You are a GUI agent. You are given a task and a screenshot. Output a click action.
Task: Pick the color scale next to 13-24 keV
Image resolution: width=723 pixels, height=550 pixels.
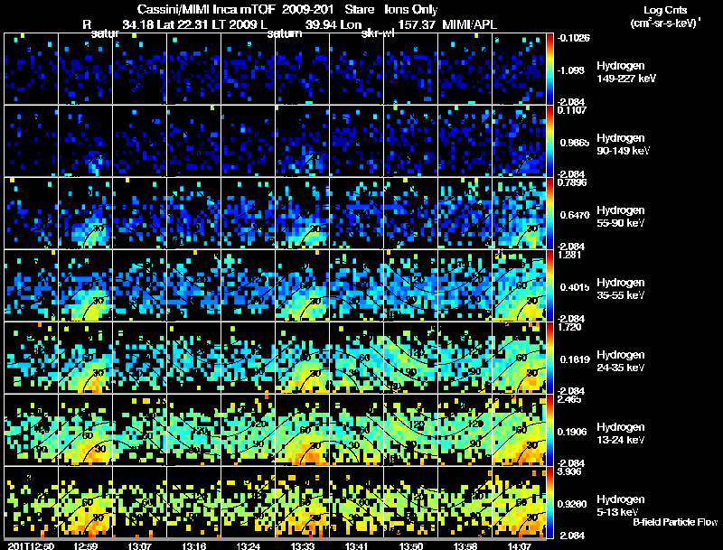tap(551, 429)
